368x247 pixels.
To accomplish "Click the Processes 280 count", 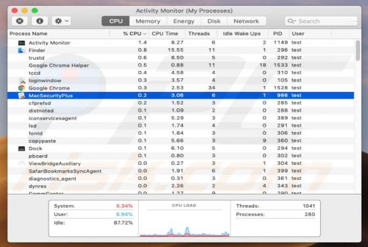I will click(310, 214).
